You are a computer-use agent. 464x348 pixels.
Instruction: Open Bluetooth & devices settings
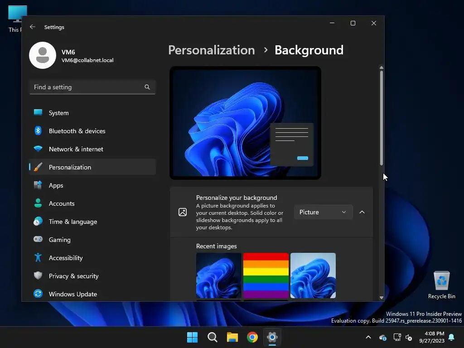[x=92, y=131]
